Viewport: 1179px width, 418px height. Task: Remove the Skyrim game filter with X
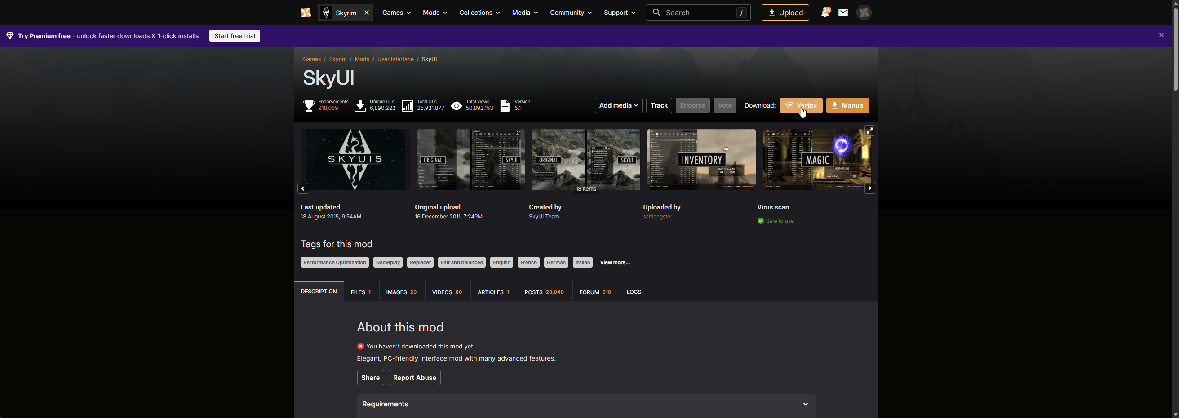point(367,13)
